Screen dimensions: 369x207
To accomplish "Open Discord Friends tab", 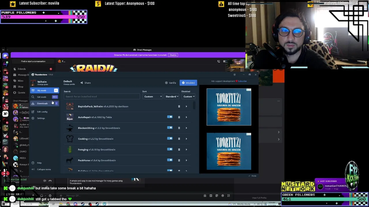I will [x=22, y=69].
